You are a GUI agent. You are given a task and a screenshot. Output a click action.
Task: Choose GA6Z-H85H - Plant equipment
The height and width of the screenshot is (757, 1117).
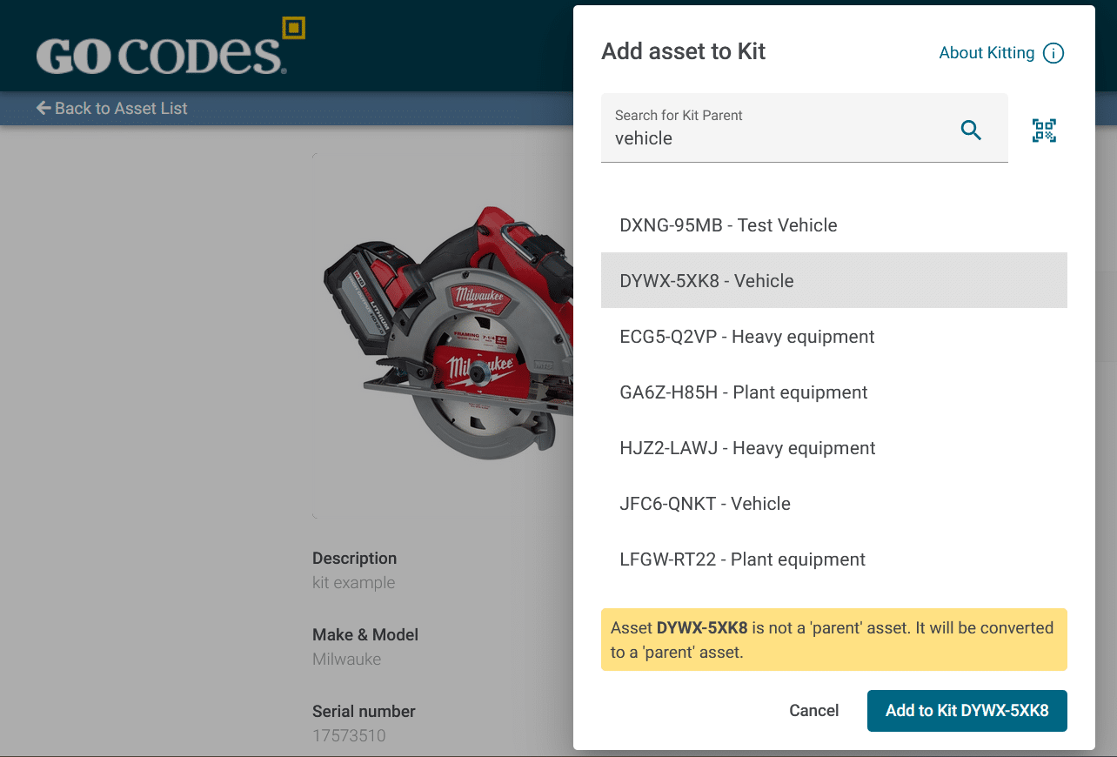pos(743,392)
